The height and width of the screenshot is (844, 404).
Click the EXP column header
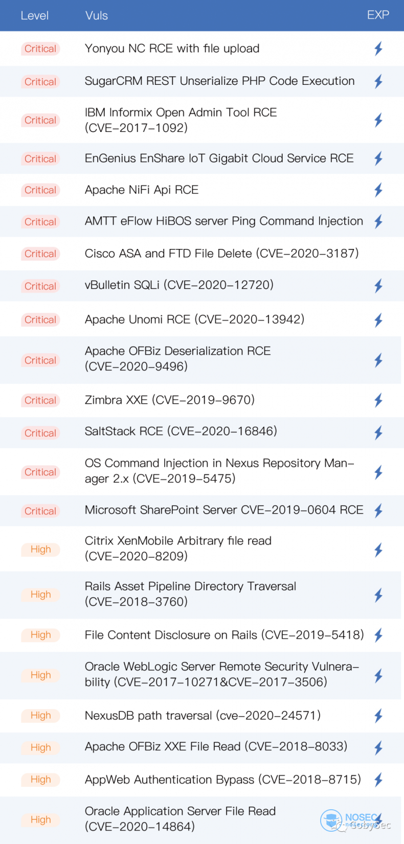click(378, 15)
